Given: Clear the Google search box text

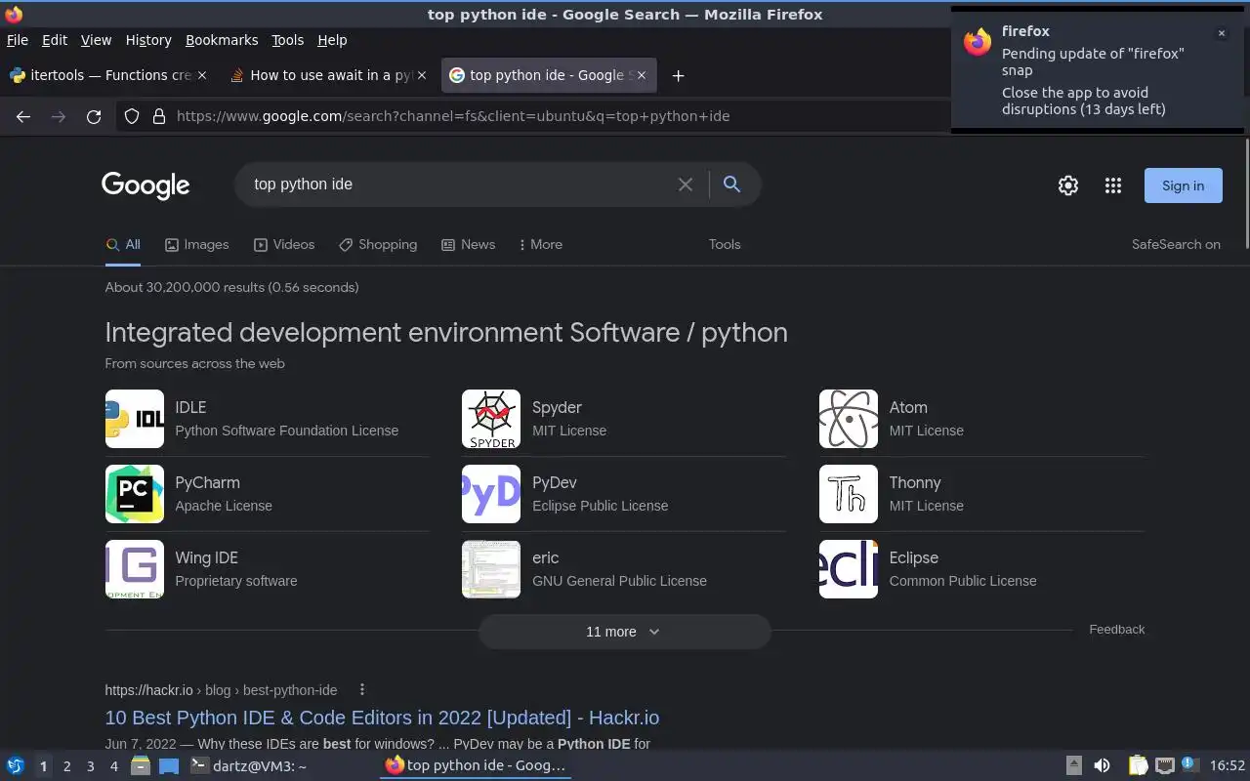Looking at the screenshot, I should [x=686, y=185].
